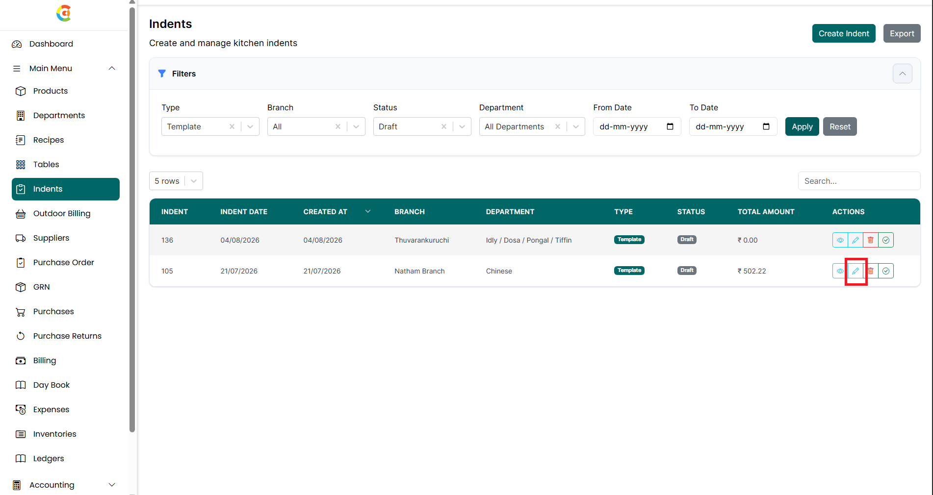Click the Total Amount column header

coord(766,212)
